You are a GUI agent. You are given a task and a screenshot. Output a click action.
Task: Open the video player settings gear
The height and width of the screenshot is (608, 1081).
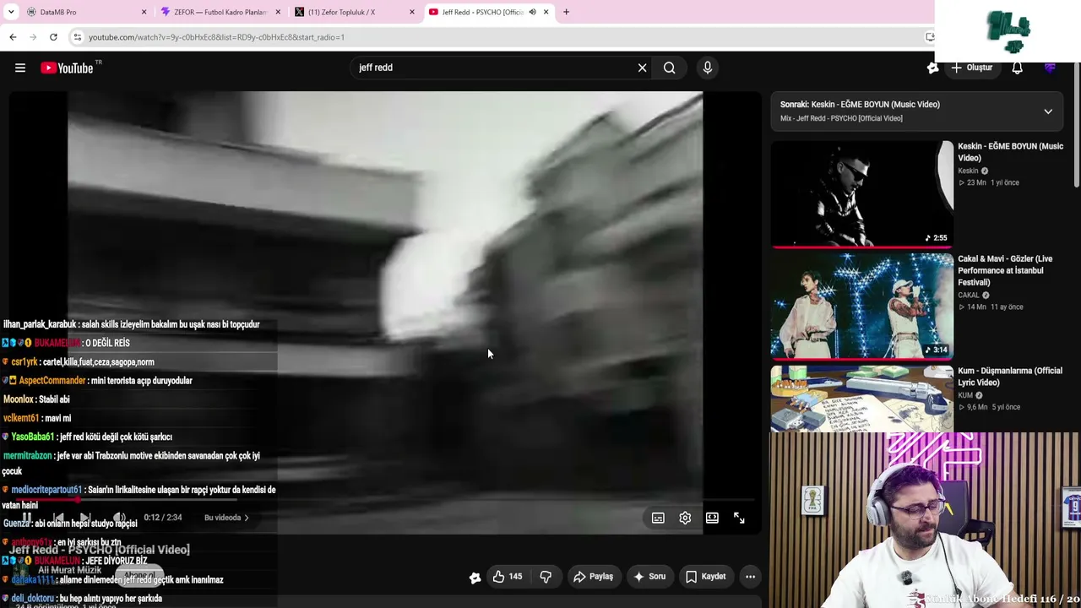coord(685,518)
